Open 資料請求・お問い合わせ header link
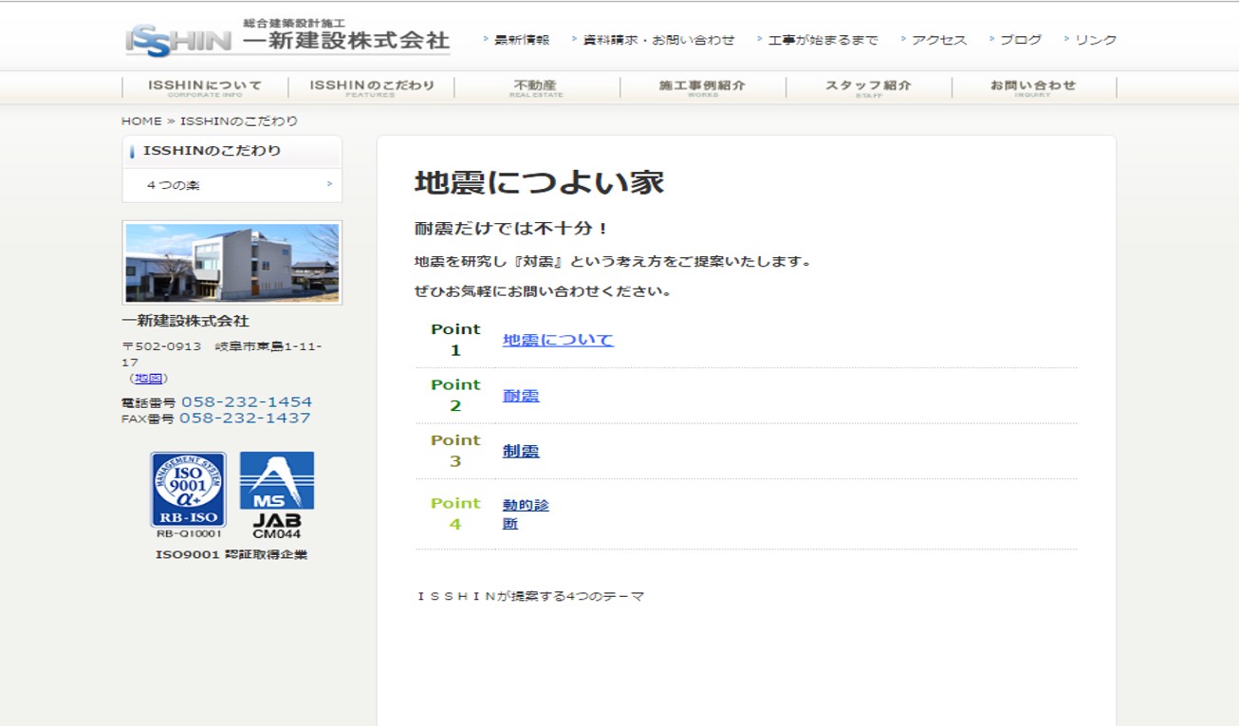The width and height of the screenshot is (1239, 726). point(658,40)
